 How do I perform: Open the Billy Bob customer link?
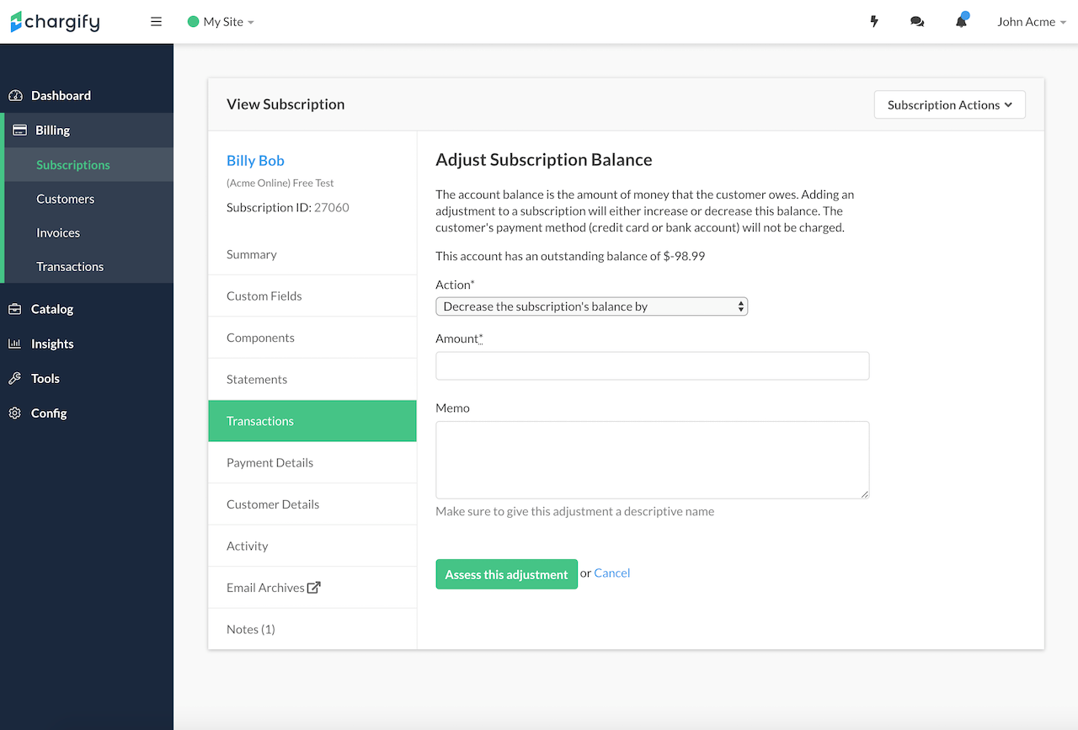[x=255, y=160]
